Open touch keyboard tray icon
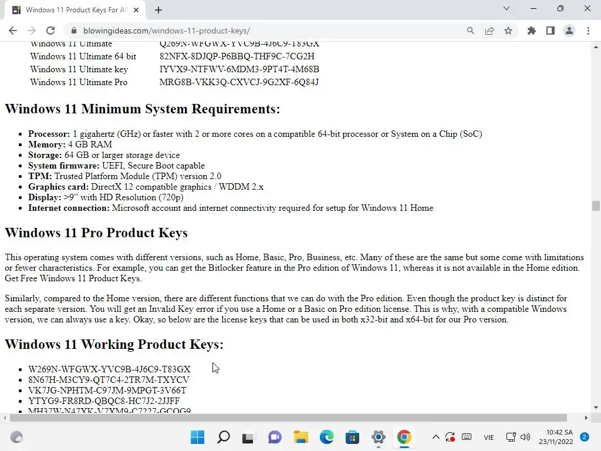601x451 pixels. (467, 437)
